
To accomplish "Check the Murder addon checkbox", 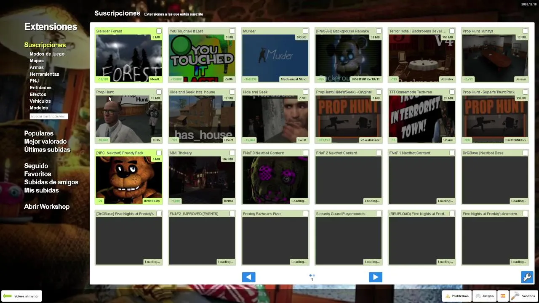I will click(x=305, y=31).
